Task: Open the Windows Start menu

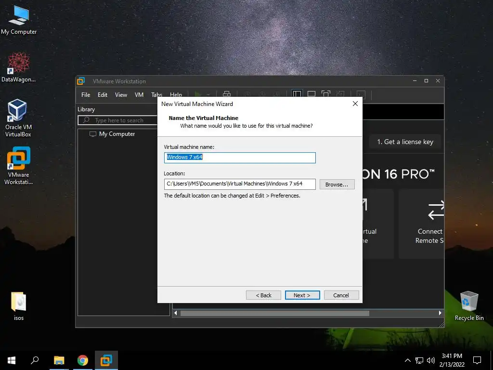Action: pyautogui.click(x=12, y=360)
